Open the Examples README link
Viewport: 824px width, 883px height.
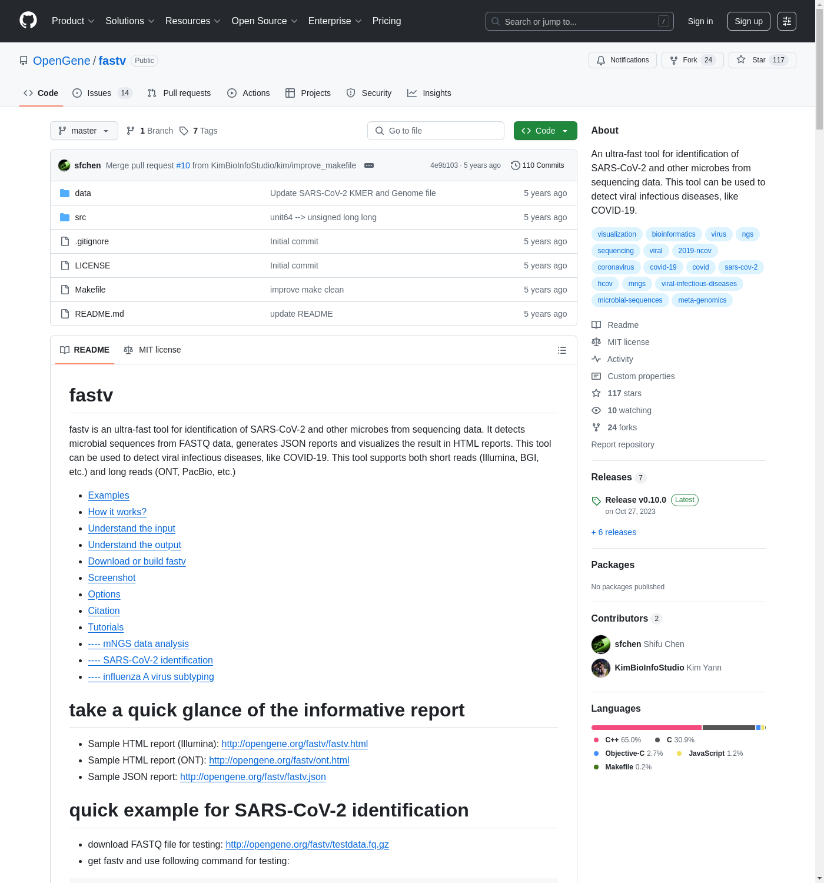click(108, 496)
